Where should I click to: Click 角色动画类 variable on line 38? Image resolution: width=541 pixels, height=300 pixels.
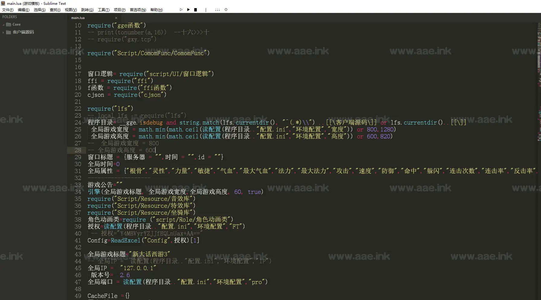tap(103, 219)
